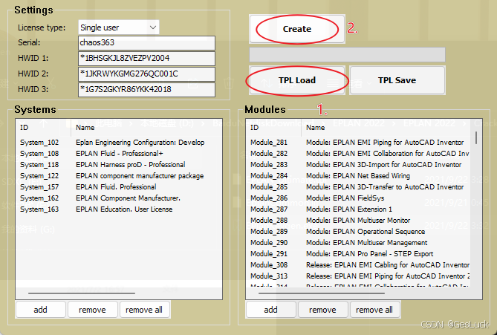Click add button under Modules list
The image size is (497, 335).
point(270,310)
